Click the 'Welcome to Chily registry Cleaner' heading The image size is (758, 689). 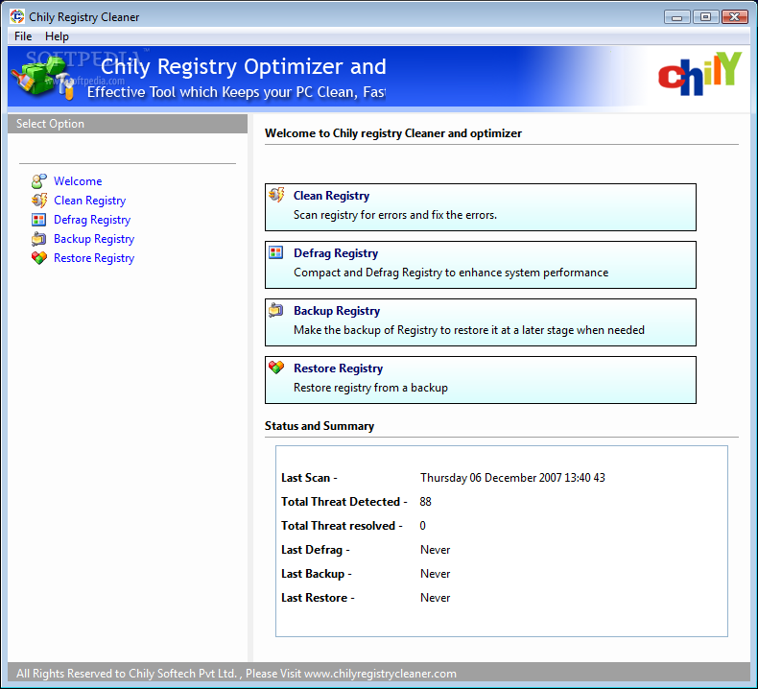pyautogui.click(x=393, y=133)
